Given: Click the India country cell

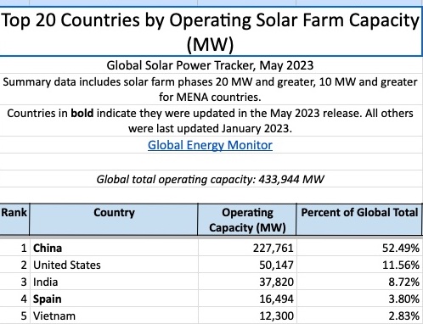Looking at the screenshot, I should (x=114, y=282).
